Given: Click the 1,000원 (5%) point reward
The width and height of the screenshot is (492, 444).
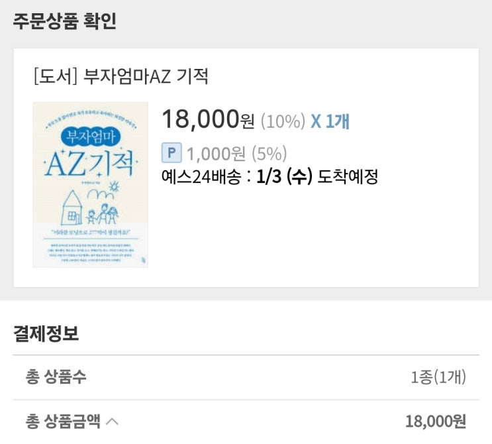Looking at the screenshot, I should [x=236, y=154].
